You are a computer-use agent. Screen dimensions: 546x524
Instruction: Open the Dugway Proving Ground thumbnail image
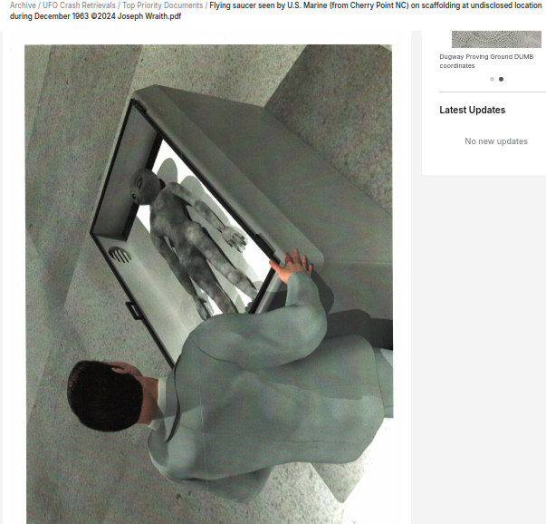(495, 38)
